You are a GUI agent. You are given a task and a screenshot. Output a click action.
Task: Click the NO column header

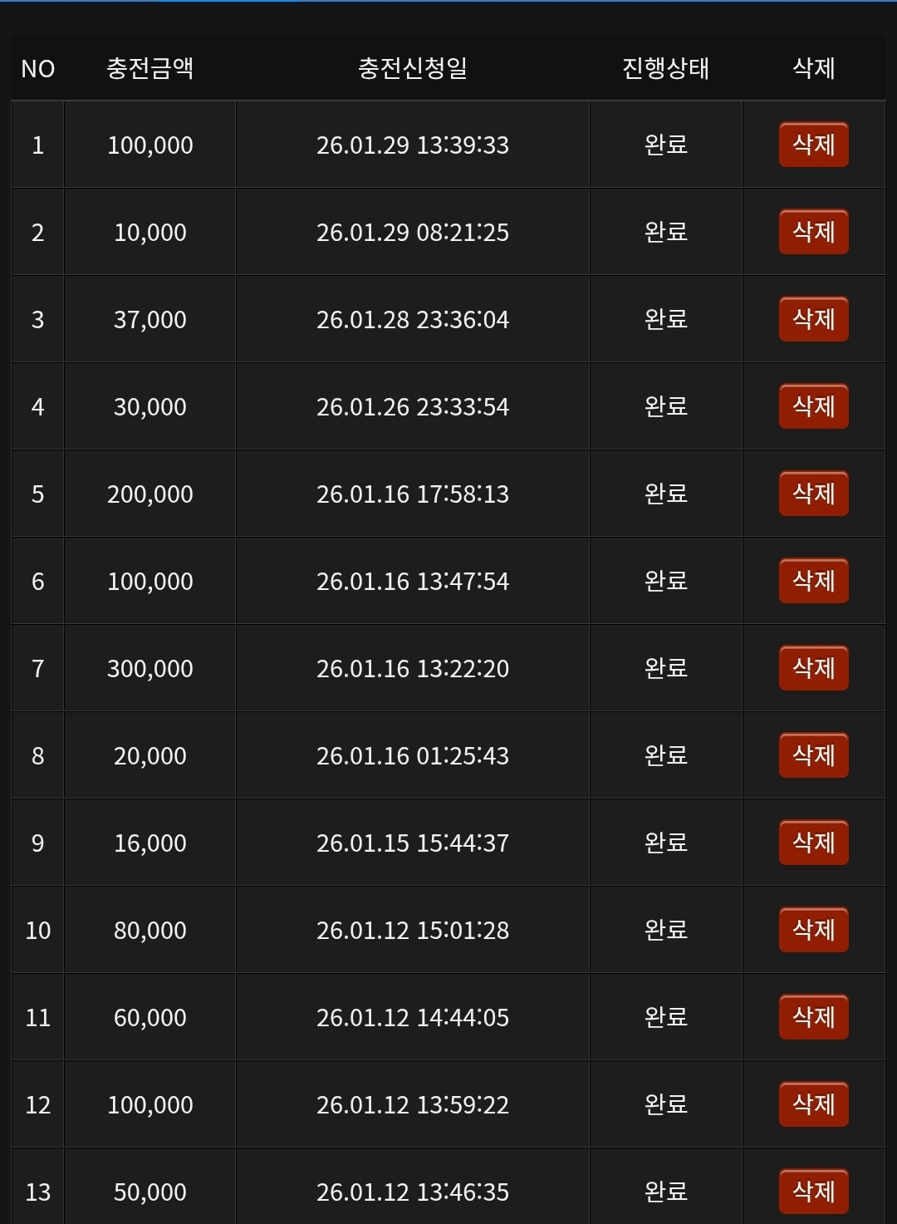pos(37,68)
